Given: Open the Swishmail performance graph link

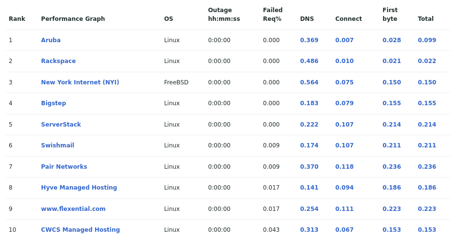Looking at the screenshot, I should point(58,145).
